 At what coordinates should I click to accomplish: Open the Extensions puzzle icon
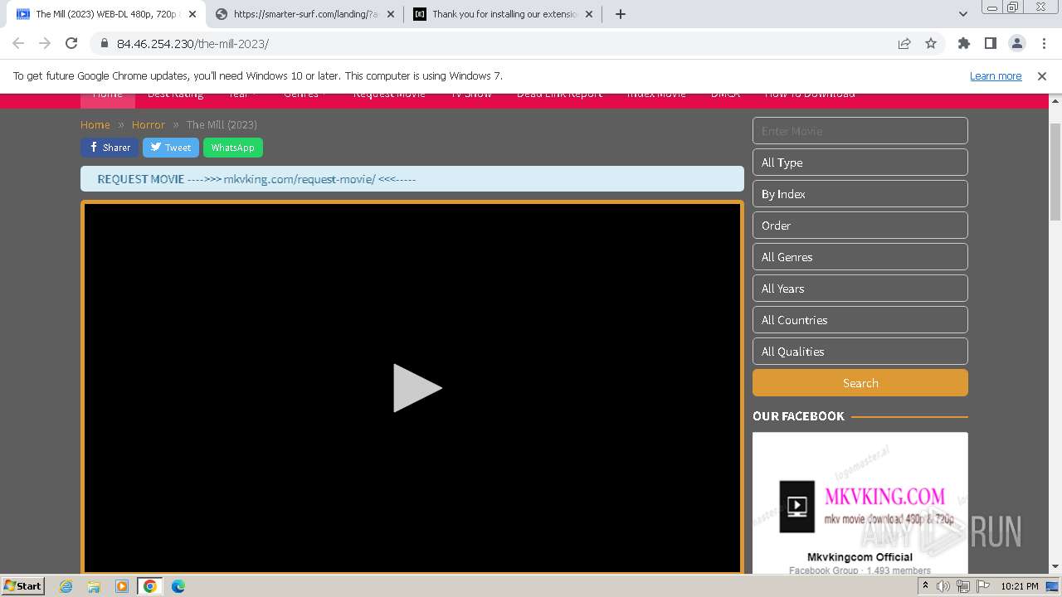coord(963,43)
